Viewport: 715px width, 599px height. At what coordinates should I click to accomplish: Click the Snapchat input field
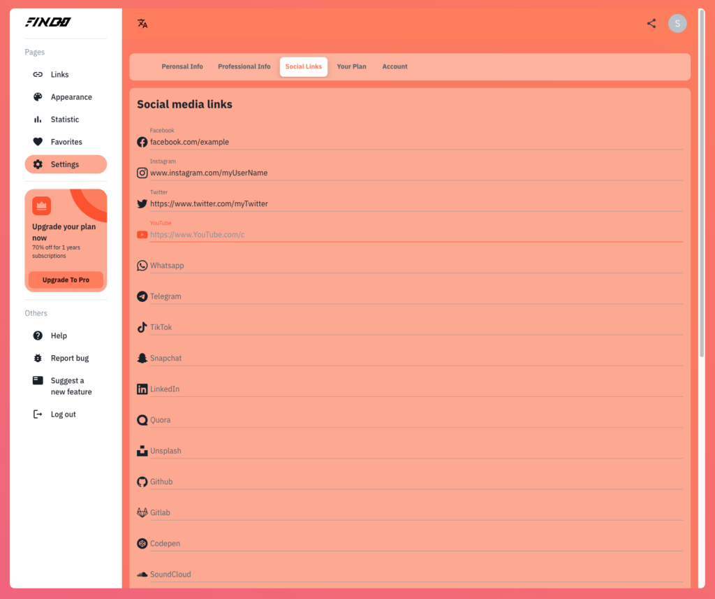416,358
